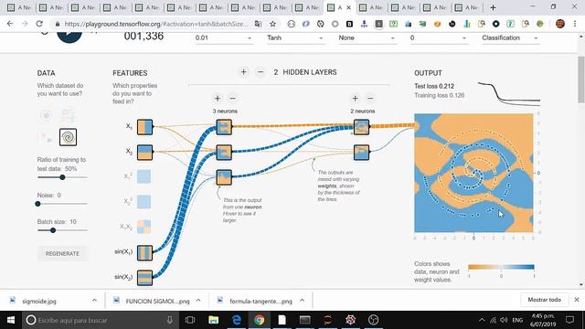Remove a neuron from first hidden layer
Image resolution: width=585 pixels, height=329 pixels.
click(232, 99)
